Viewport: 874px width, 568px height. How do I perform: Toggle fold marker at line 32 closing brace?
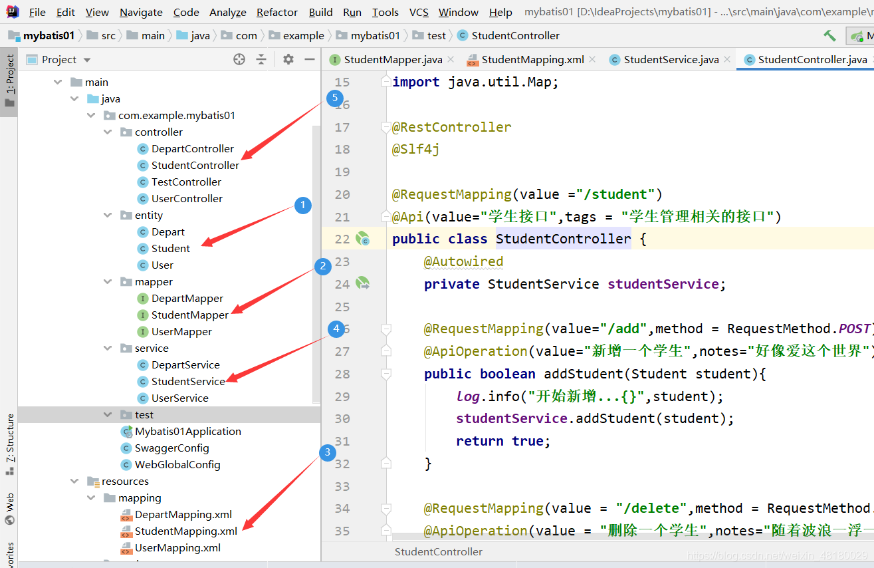385,463
